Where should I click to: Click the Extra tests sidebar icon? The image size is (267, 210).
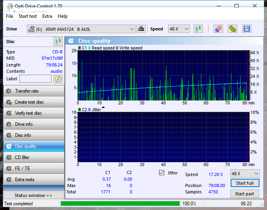(9, 180)
